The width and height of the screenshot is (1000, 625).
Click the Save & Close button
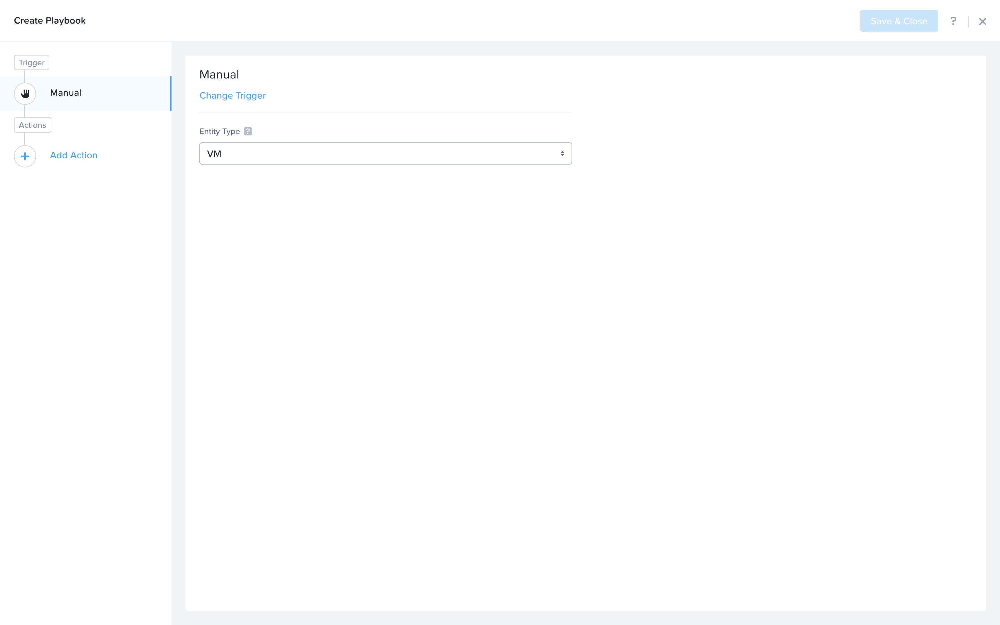pyautogui.click(x=899, y=21)
